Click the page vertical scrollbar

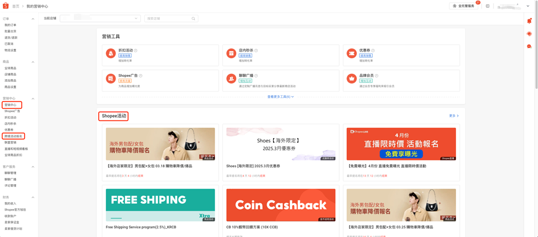536,45
